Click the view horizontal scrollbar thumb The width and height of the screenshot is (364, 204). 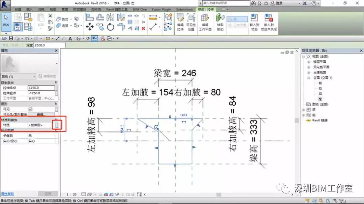click(x=218, y=195)
